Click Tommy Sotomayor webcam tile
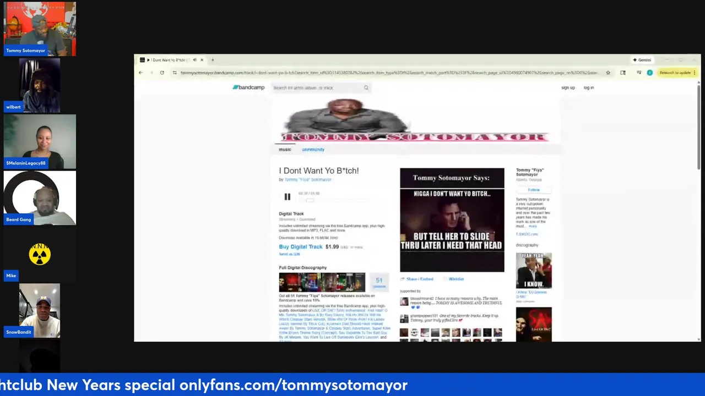This screenshot has width=705, height=396. coord(40,29)
